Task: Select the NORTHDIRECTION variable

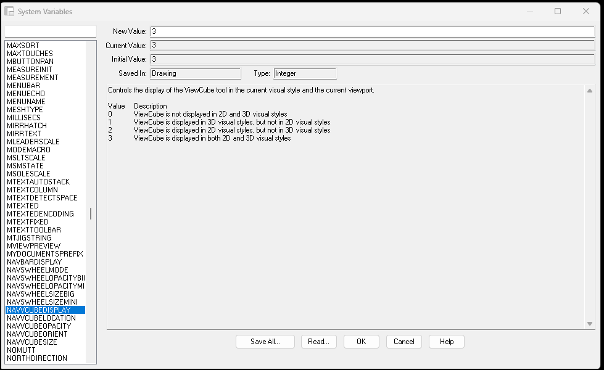Action: tap(37, 358)
